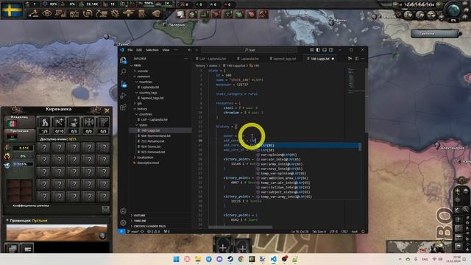Viewport: 471px width, 265px height.
Task: Close the Киренаика state panel
Action: point(107,110)
